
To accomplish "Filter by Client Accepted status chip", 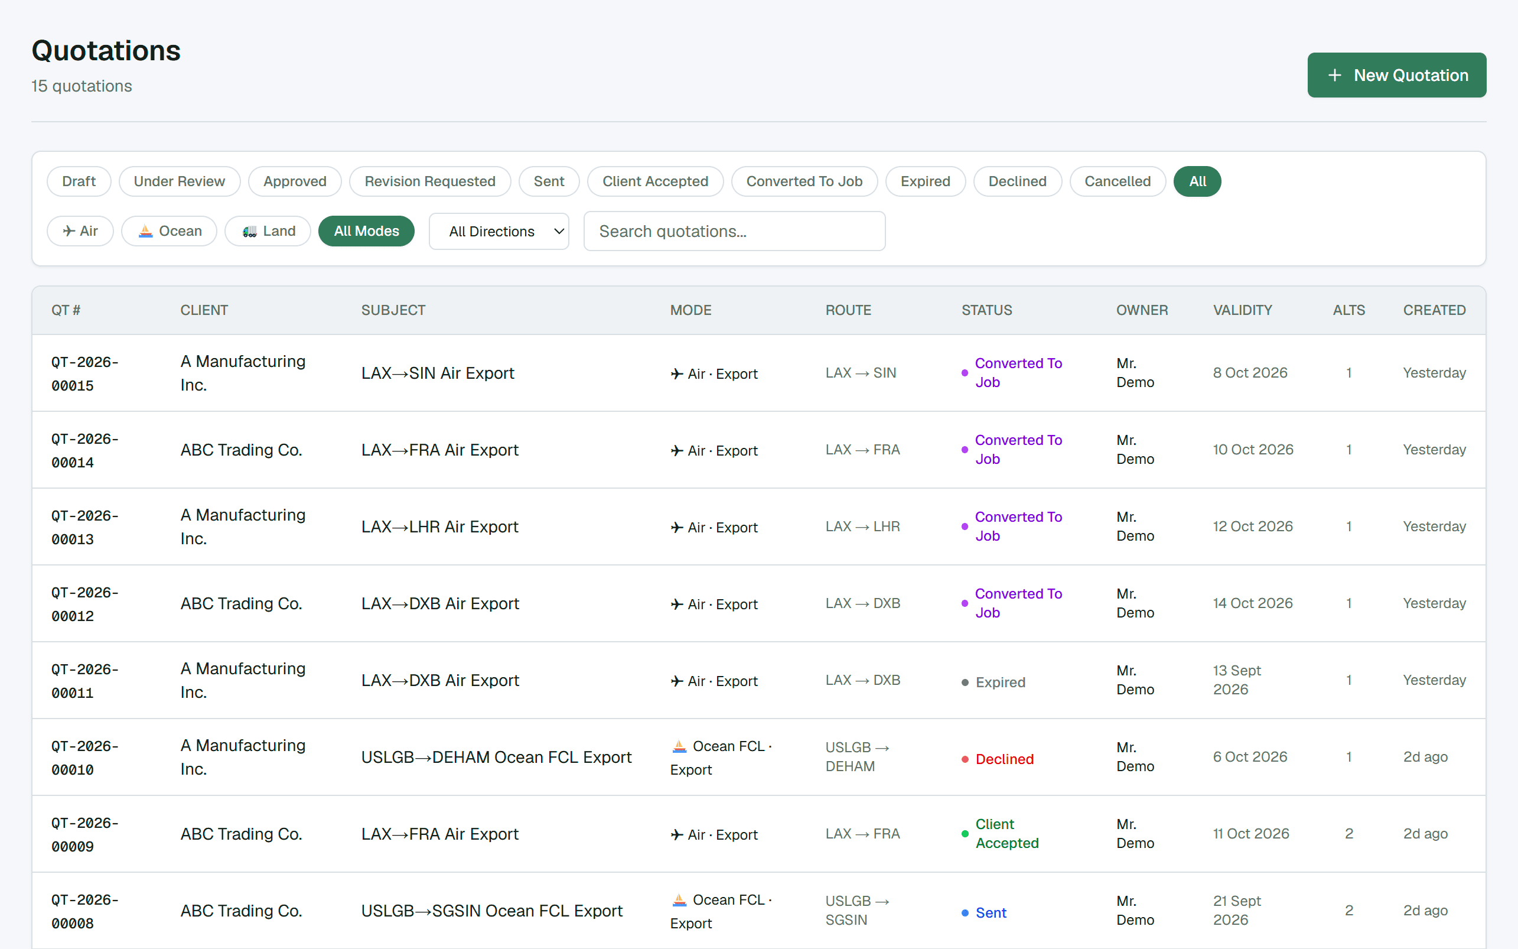I will (x=655, y=181).
